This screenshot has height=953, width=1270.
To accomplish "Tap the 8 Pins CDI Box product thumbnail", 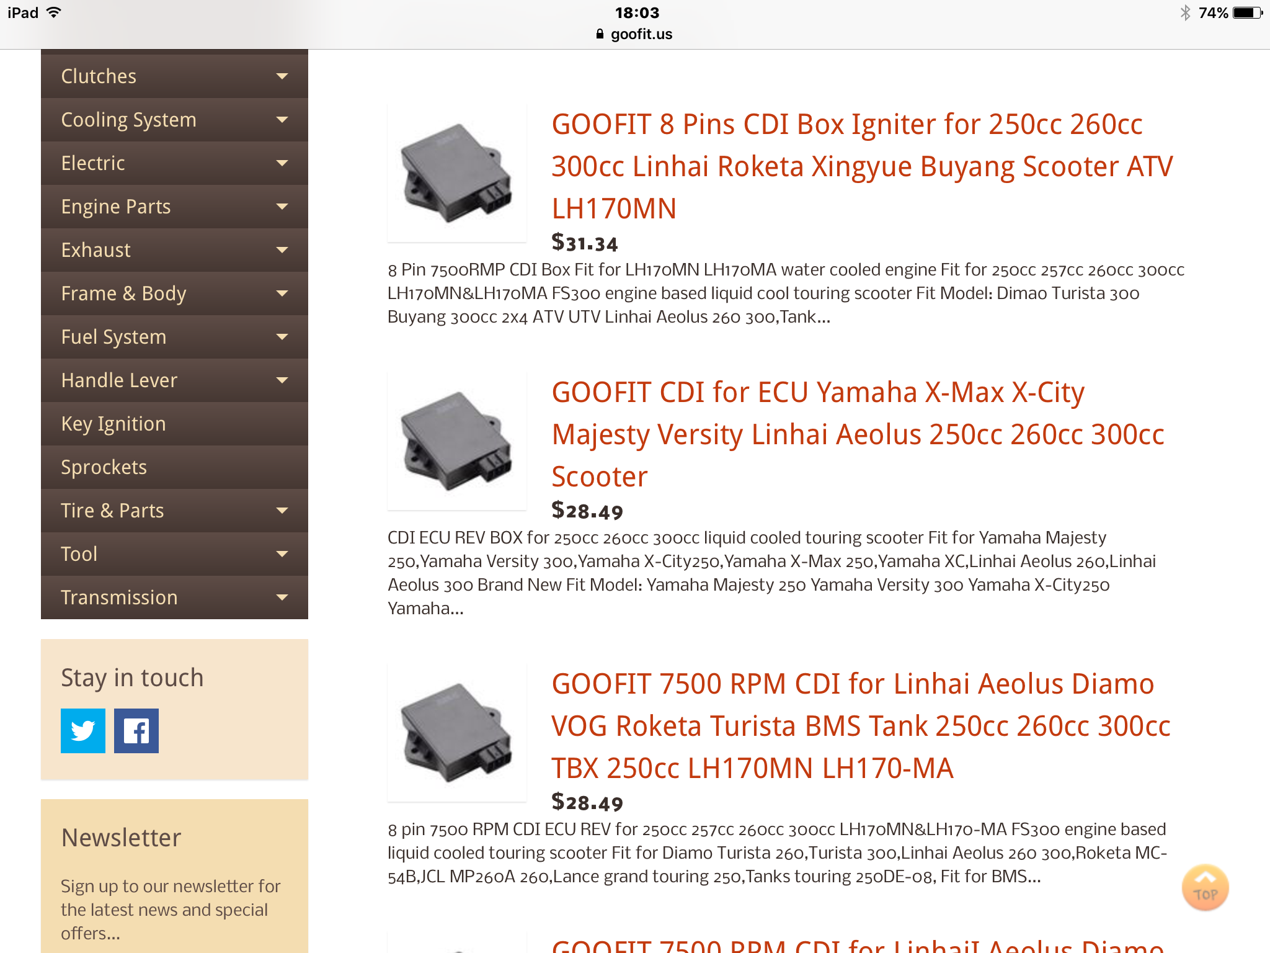I will click(457, 173).
